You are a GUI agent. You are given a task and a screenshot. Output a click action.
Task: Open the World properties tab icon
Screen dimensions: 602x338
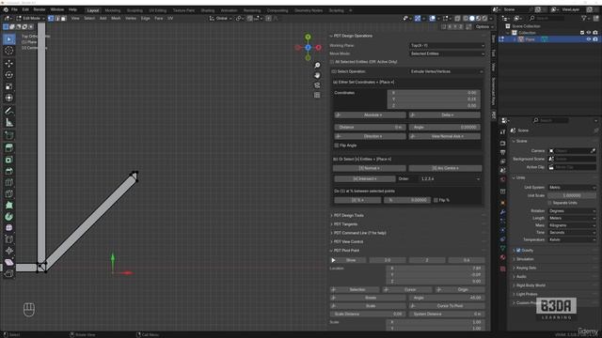pos(502,179)
